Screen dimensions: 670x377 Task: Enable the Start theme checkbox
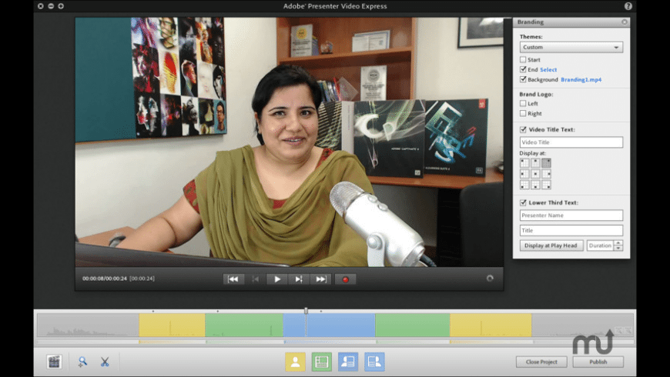(x=523, y=59)
